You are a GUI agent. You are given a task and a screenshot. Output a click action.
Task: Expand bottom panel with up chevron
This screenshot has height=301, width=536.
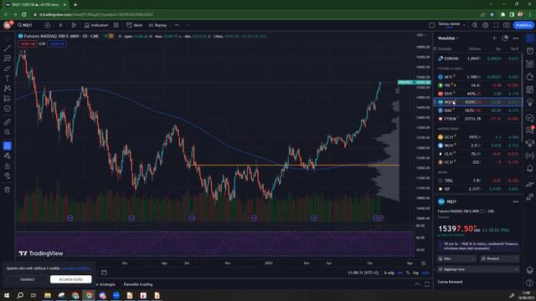pos(417,284)
